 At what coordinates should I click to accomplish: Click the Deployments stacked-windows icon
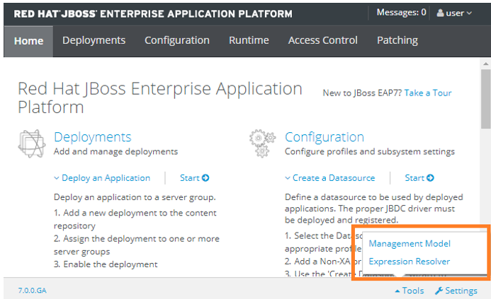tap(32, 143)
